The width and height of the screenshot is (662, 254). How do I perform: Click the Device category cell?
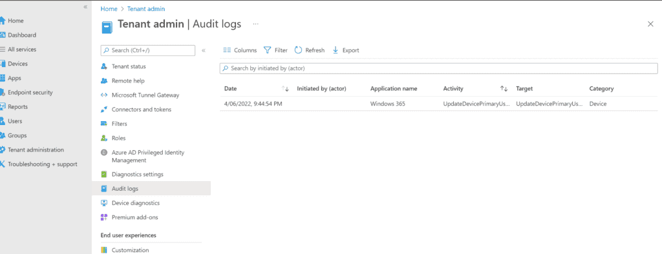click(x=598, y=104)
